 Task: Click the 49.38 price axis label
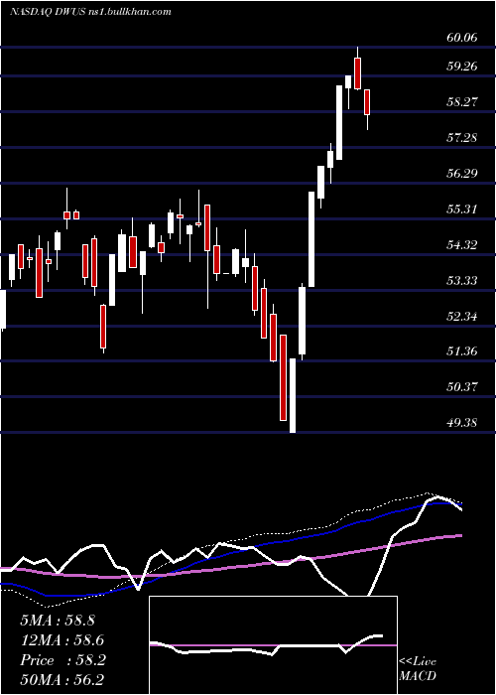tap(462, 422)
